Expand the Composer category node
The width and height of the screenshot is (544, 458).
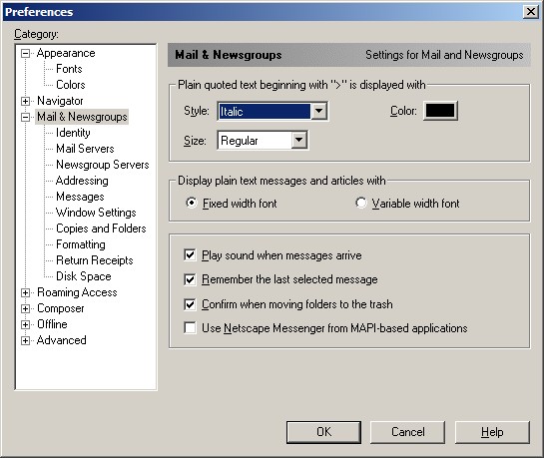pos(25,308)
